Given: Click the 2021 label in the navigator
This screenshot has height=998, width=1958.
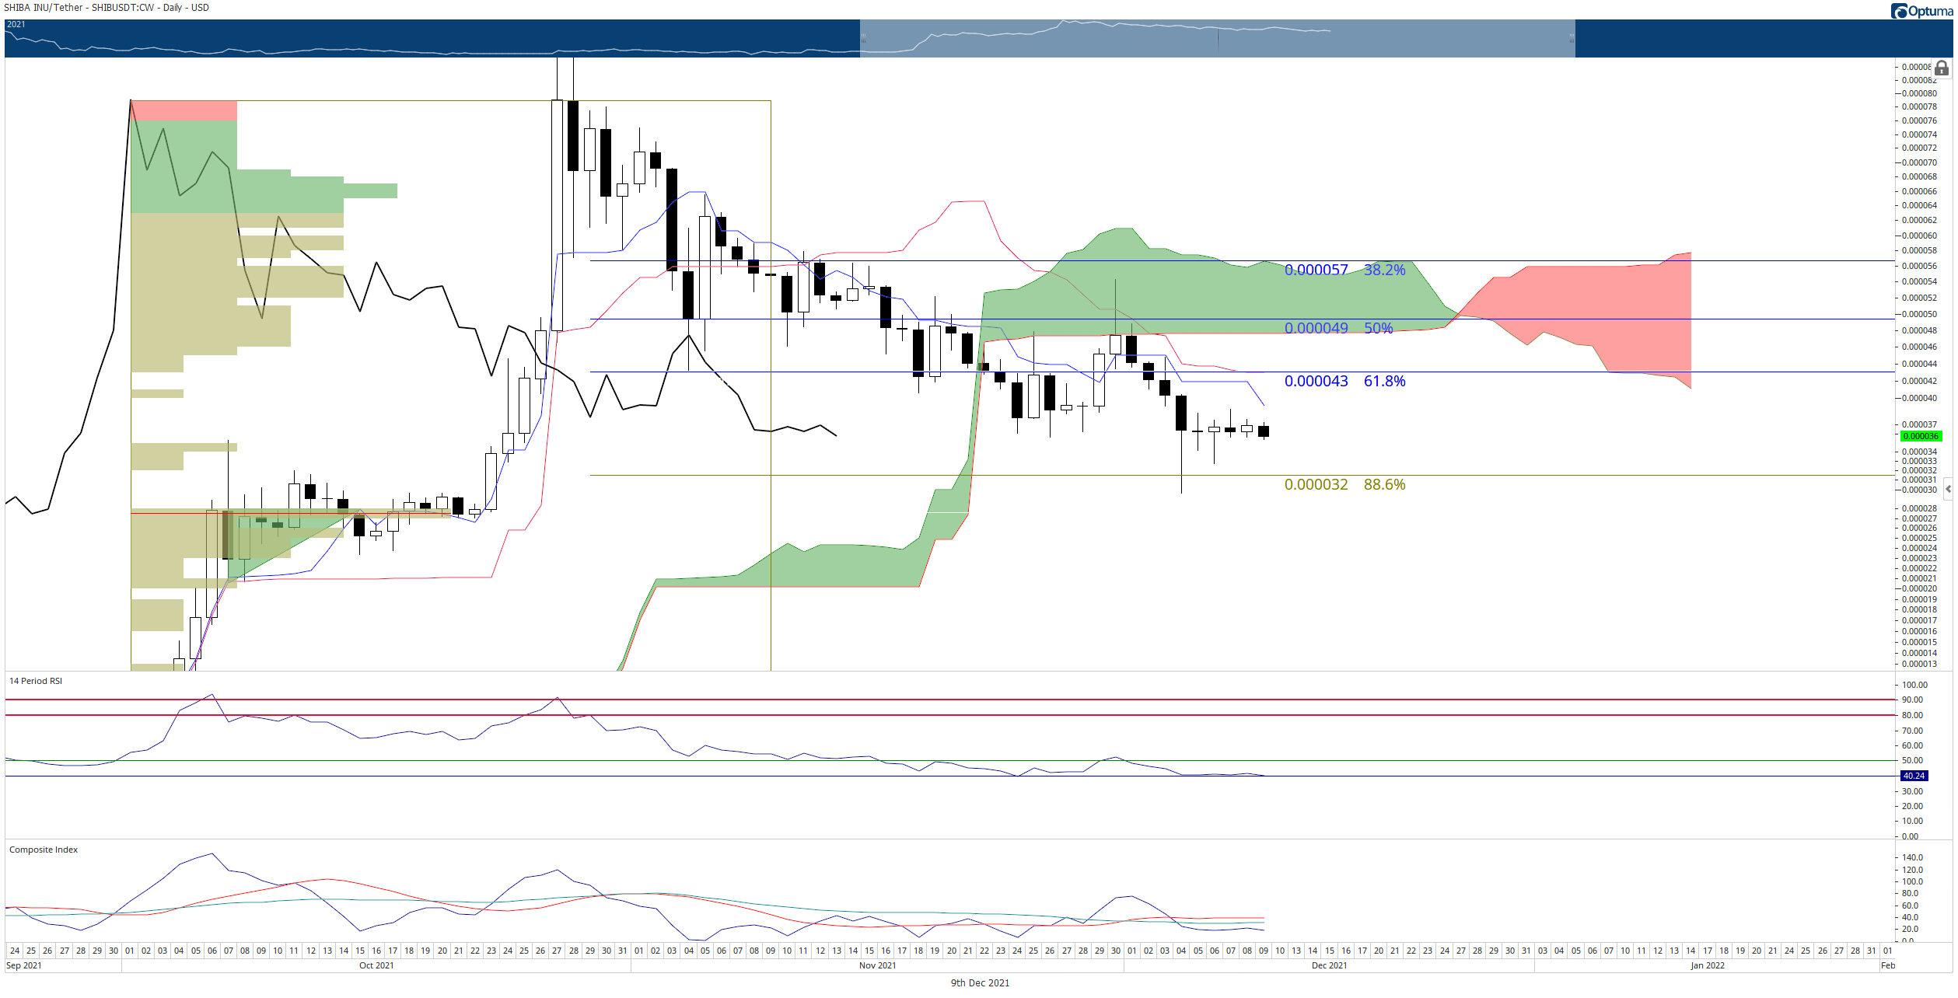Looking at the screenshot, I should coord(16,25).
